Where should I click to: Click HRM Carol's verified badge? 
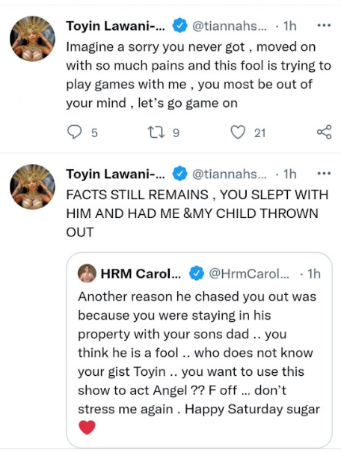pos(197,273)
